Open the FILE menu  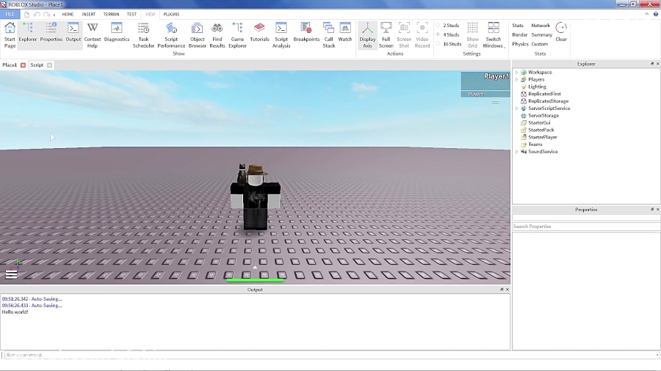coord(10,15)
